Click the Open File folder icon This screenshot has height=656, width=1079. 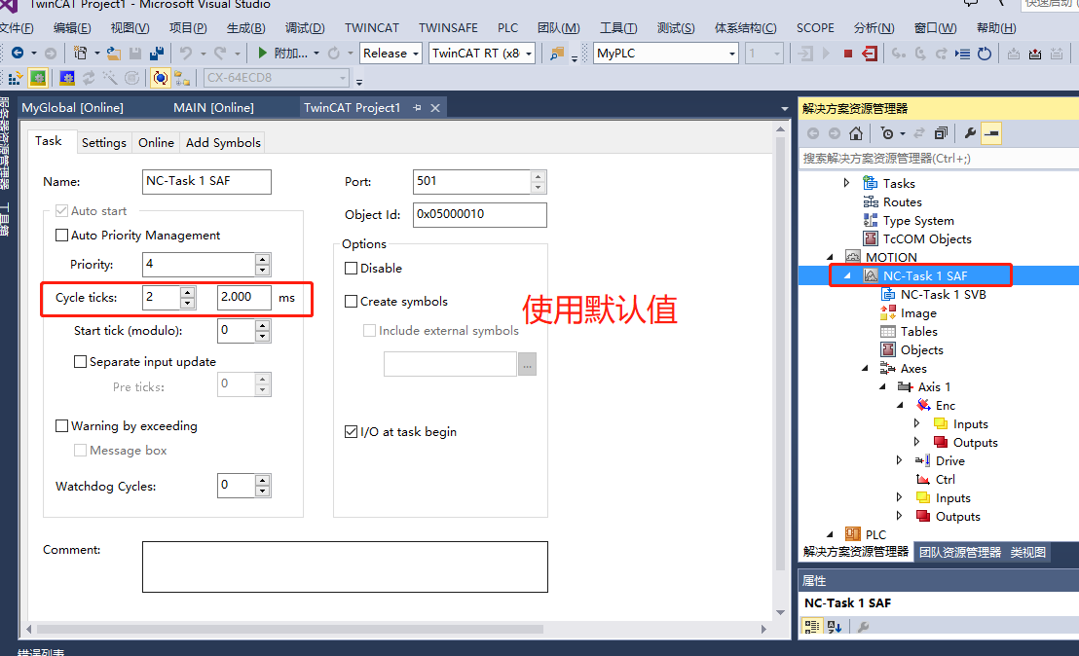(x=114, y=53)
